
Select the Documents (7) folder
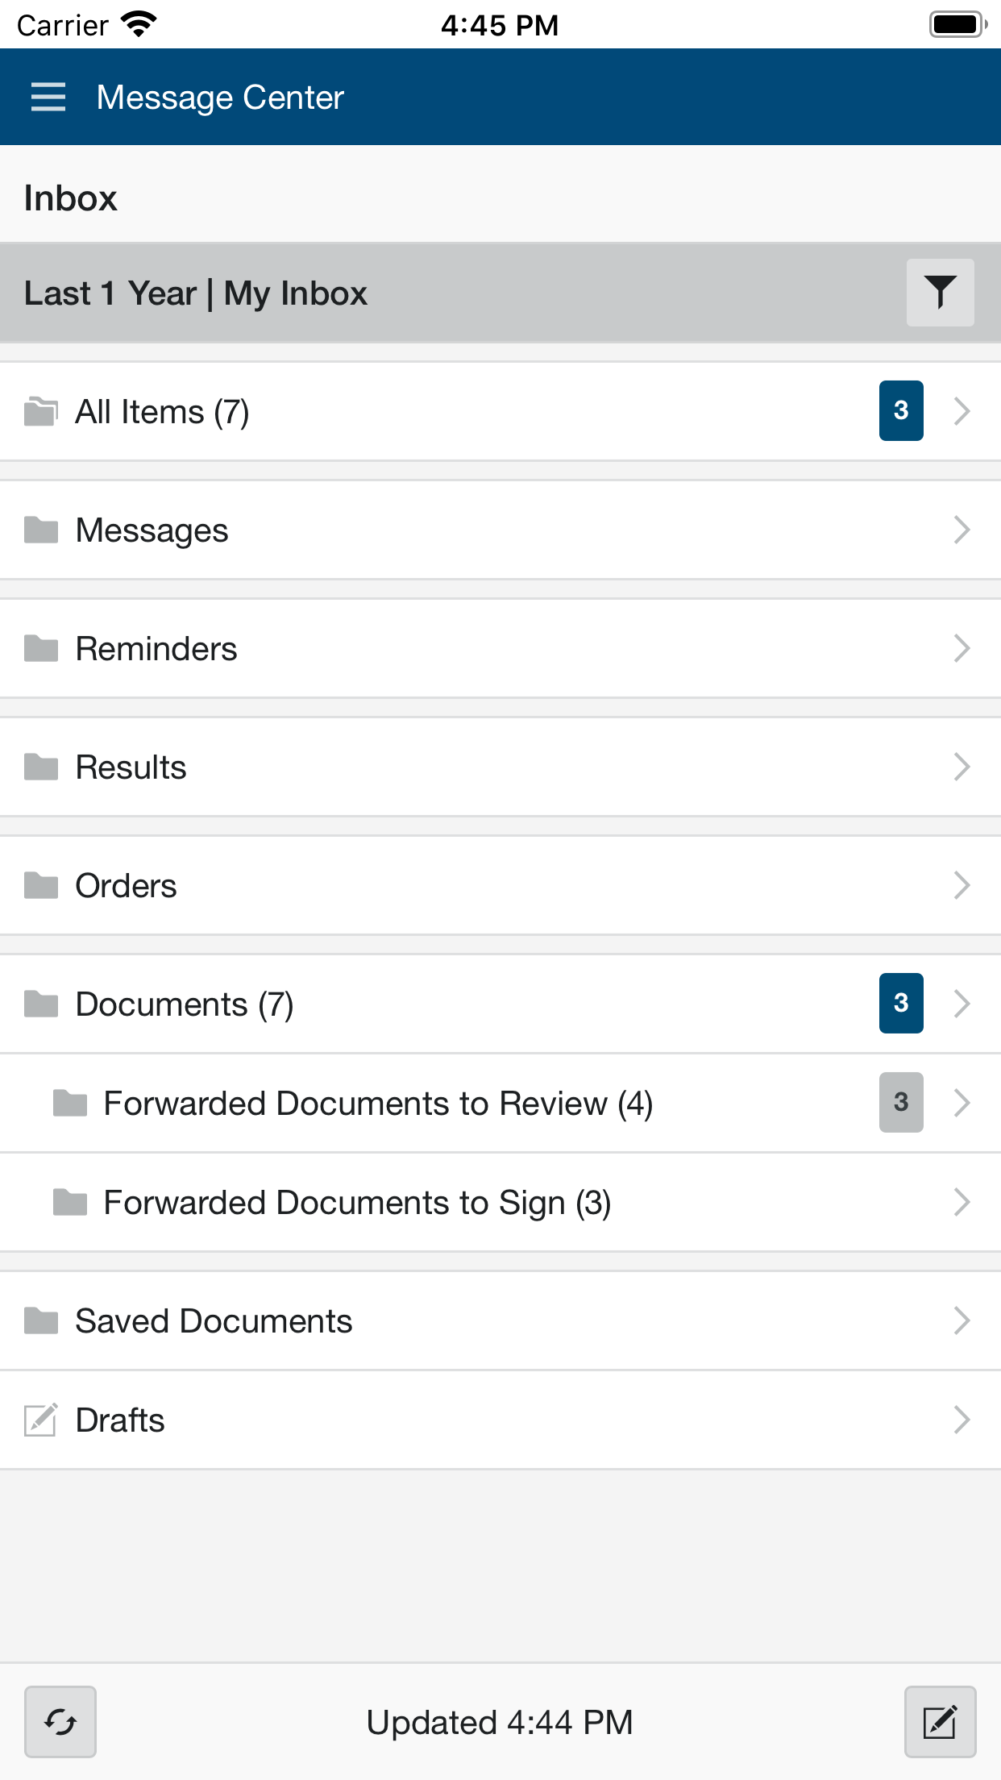point(185,1004)
